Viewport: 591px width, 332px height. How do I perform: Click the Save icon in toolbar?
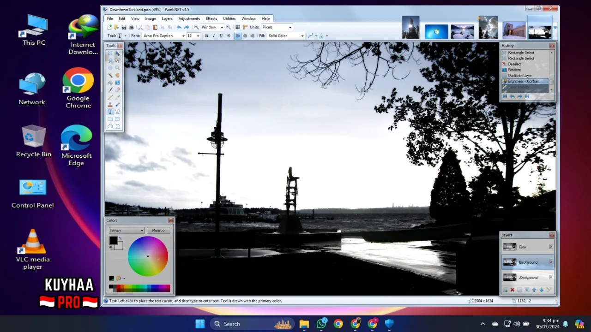(x=124, y=27)
